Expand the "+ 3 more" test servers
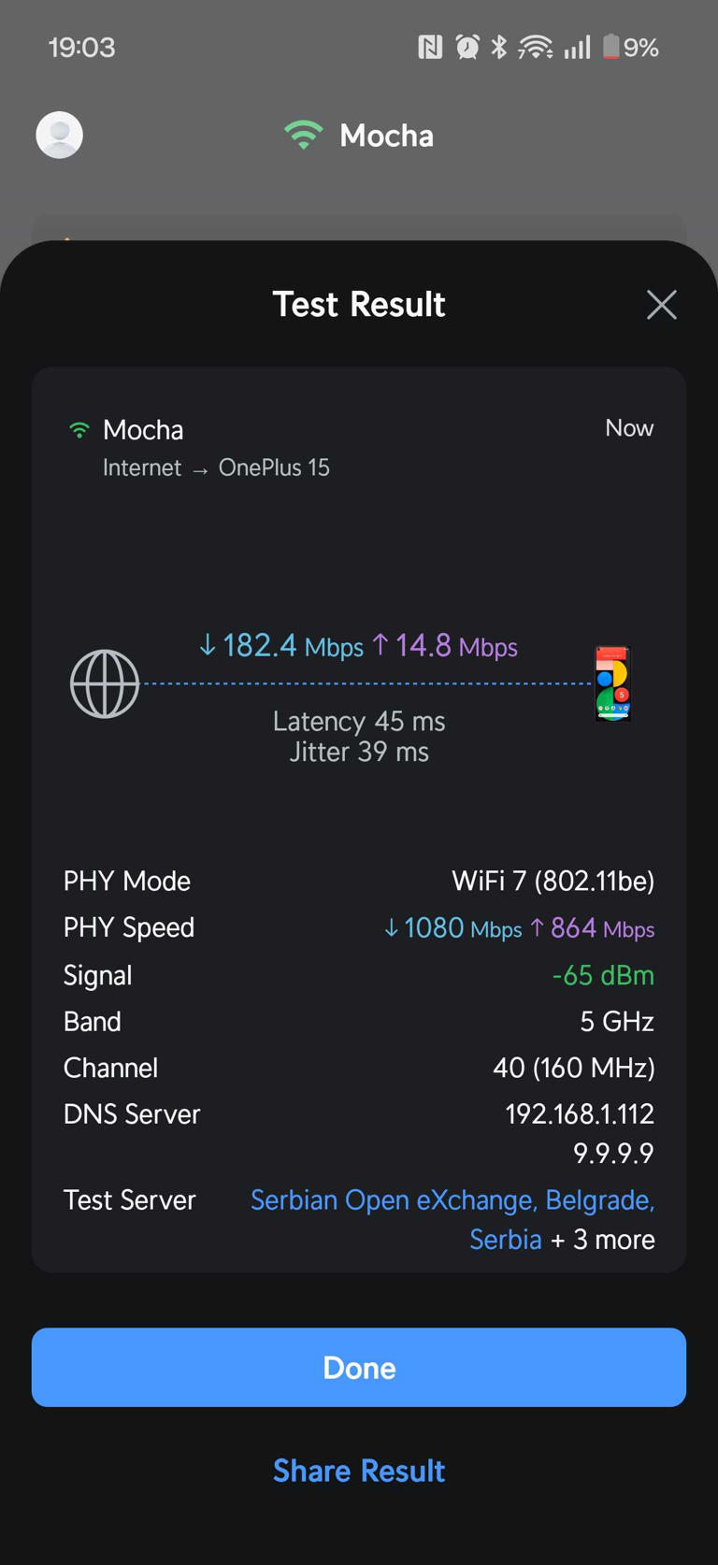718x1565 pixels. coord(603,1240)
